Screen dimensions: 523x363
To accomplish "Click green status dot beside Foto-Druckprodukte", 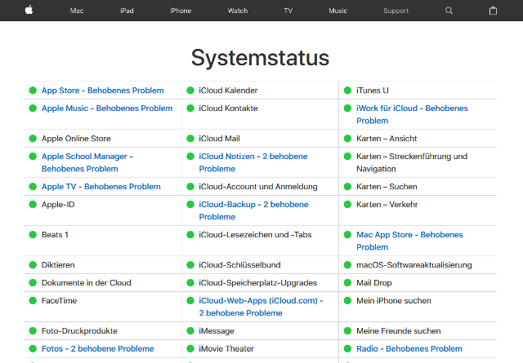I will point(33,331).
